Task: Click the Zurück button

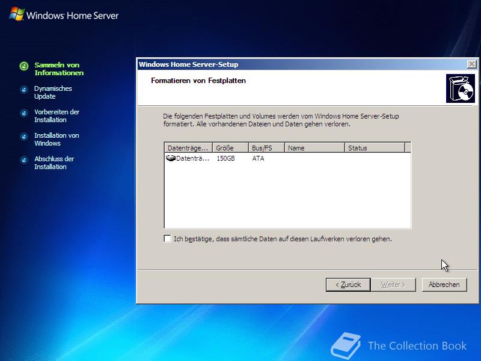Action: pyautogui.click(x=348, y=285)
